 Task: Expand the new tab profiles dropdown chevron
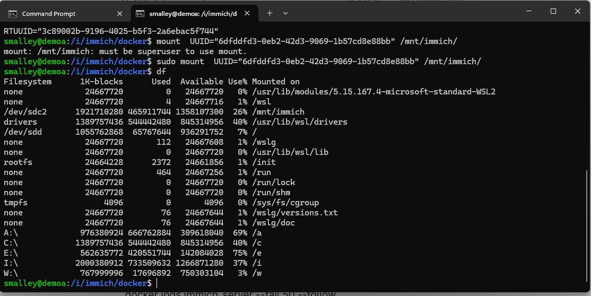pos(285,13)
